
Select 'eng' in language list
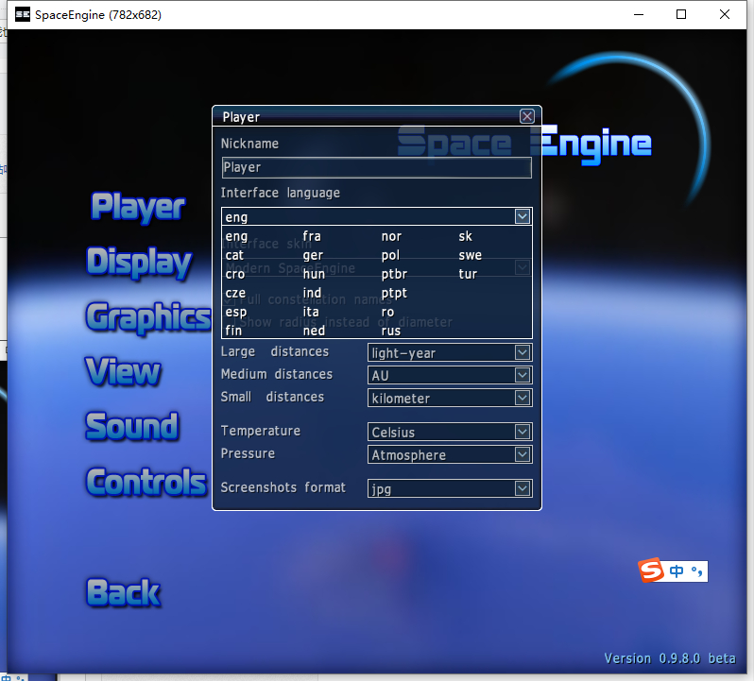click(x=236, y=236)
